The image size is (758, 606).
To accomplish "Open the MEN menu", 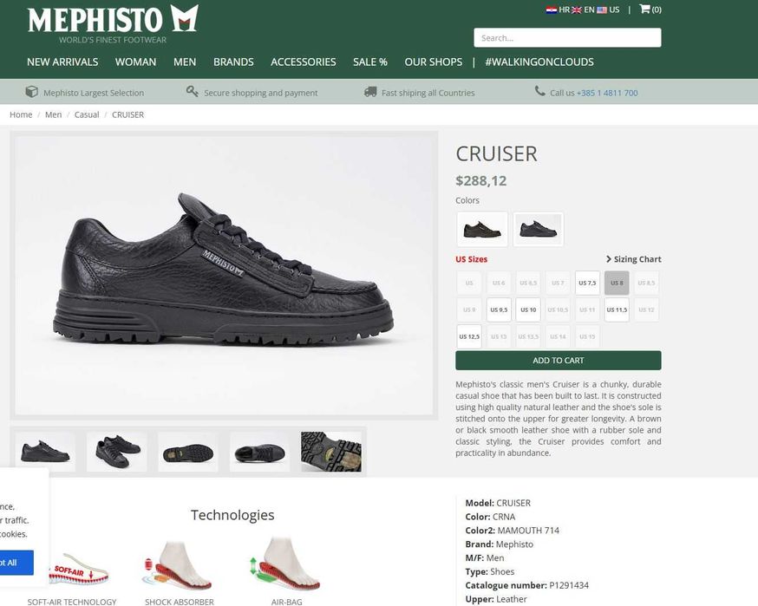I will tap(185, 62).
